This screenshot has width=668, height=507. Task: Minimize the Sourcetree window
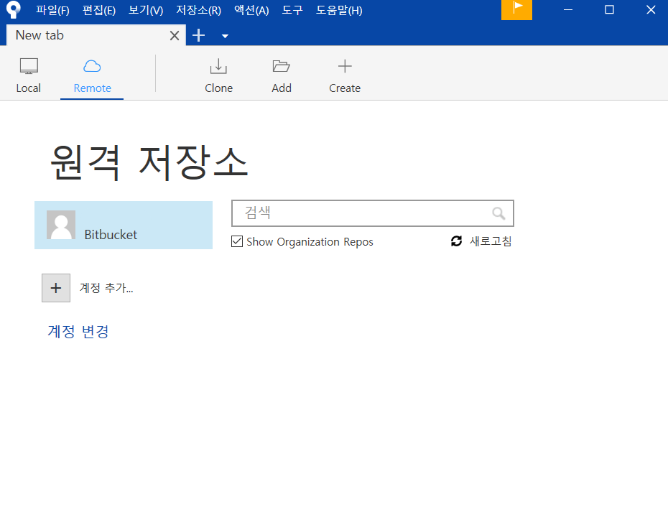coord(568,10)
